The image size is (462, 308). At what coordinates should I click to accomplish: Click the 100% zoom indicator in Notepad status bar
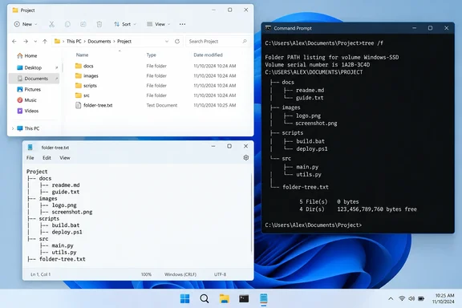pos(146,274)
